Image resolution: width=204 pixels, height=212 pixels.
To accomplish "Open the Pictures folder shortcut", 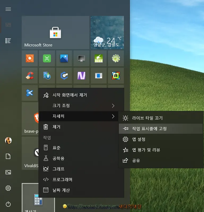I will coord(8,172).
